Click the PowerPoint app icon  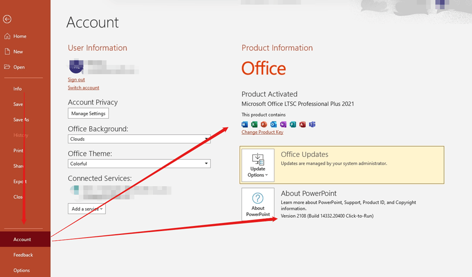(264, 124)
